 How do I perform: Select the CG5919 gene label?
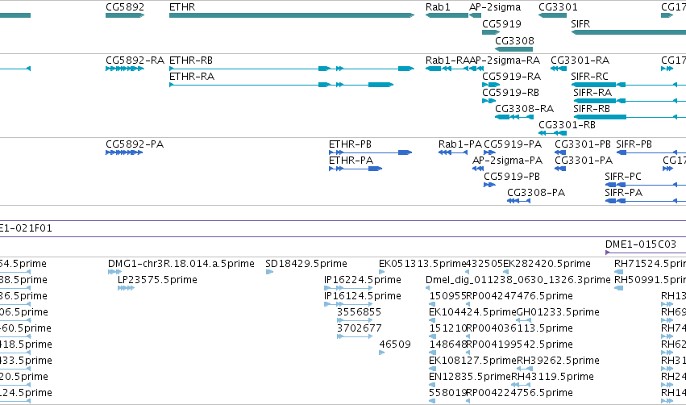point(502,23)
